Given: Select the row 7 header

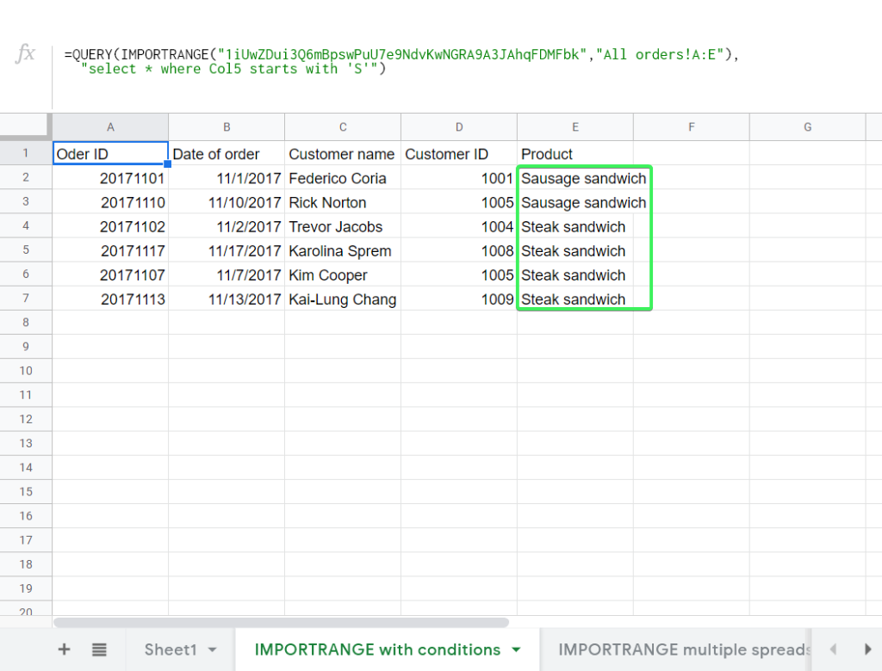Looking at the screenshot, I should (x=25, y=299).
